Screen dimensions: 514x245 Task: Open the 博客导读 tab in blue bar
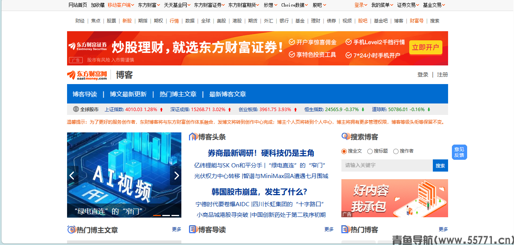[85, 94]
